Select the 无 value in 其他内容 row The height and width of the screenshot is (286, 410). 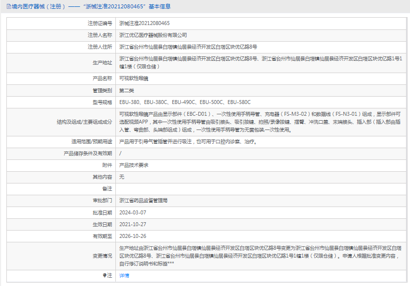(x=122, y=177)
